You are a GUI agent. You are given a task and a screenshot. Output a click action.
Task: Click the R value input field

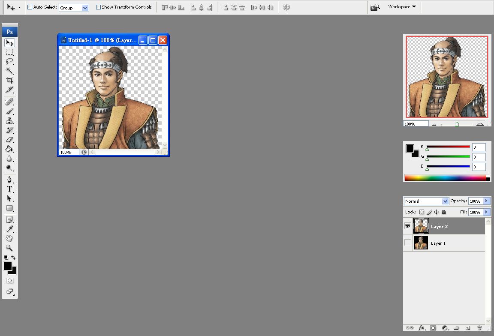[479, 147]
